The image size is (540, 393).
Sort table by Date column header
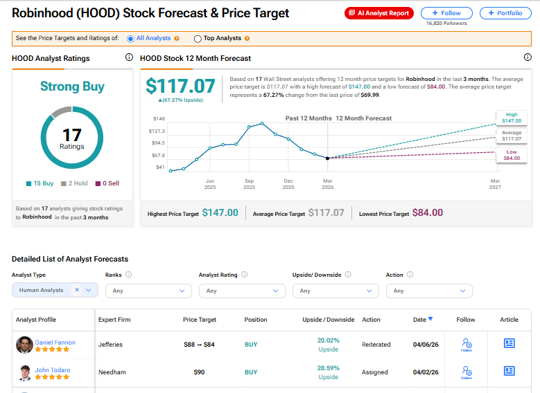422,320
